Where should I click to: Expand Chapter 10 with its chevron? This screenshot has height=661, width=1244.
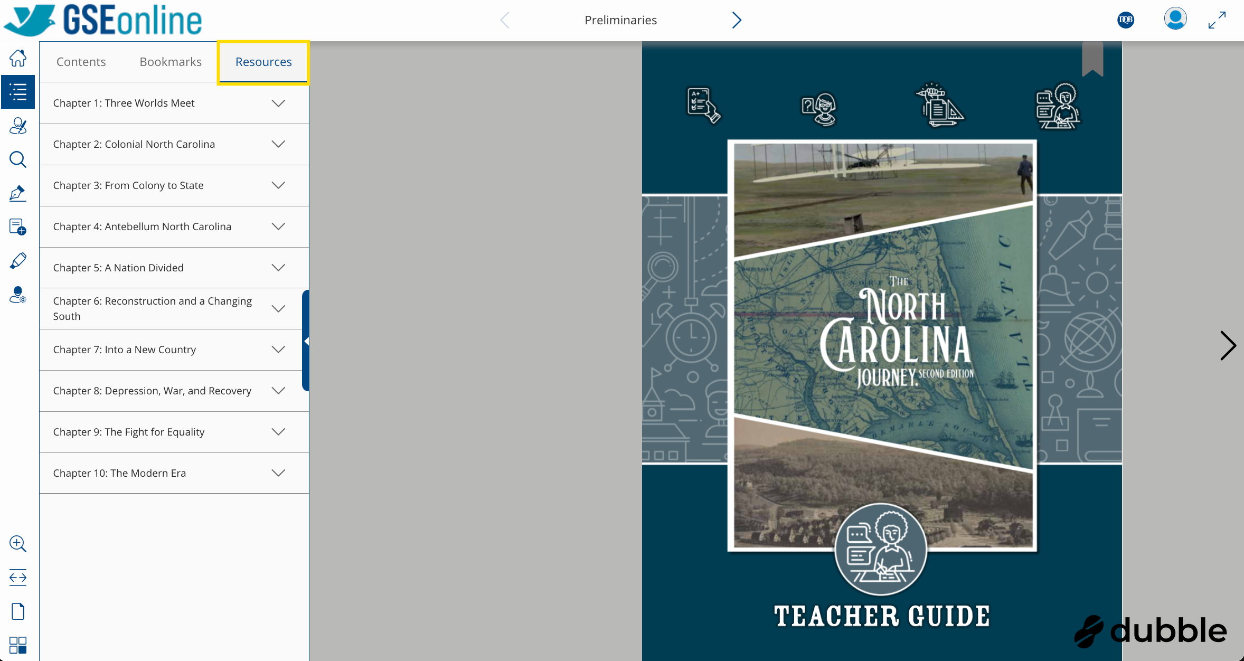click(278, 473)
